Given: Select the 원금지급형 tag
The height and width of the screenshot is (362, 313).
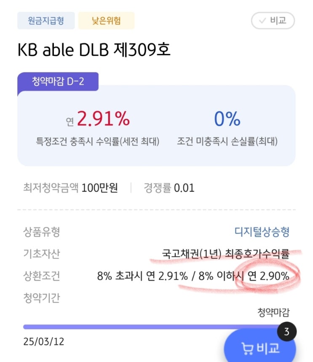Looking at the screenshot, I should 46,20.
